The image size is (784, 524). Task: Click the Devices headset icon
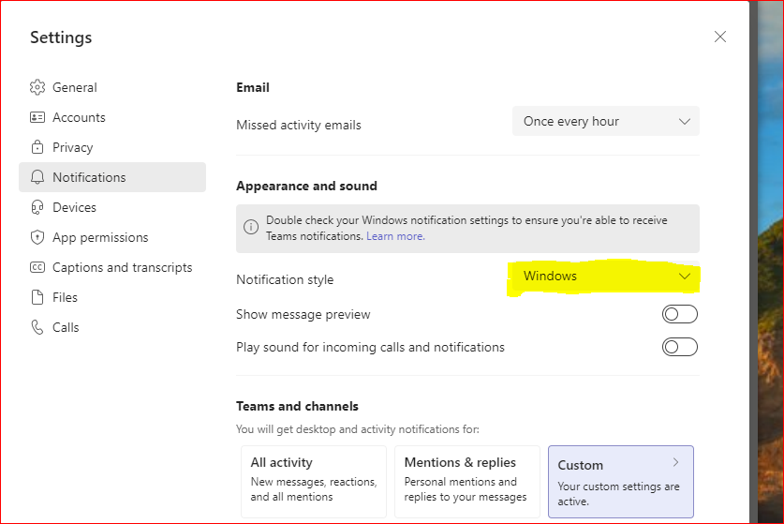tap(37, 207)
